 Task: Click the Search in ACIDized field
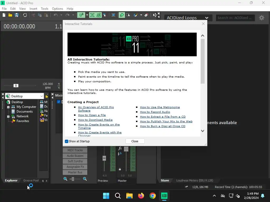tap(235, 18)
